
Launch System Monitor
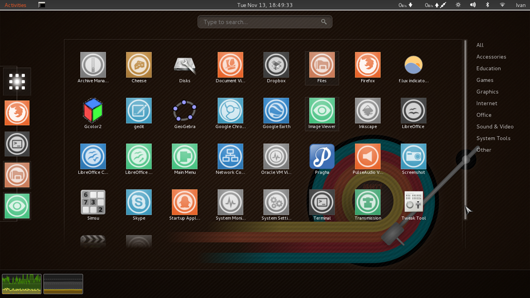[230, 205]
